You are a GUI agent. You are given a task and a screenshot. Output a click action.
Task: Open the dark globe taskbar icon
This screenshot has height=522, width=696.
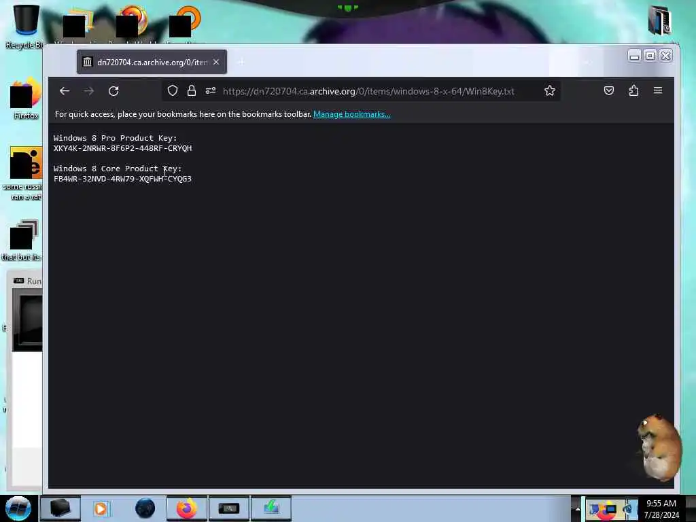click(145, 508)
